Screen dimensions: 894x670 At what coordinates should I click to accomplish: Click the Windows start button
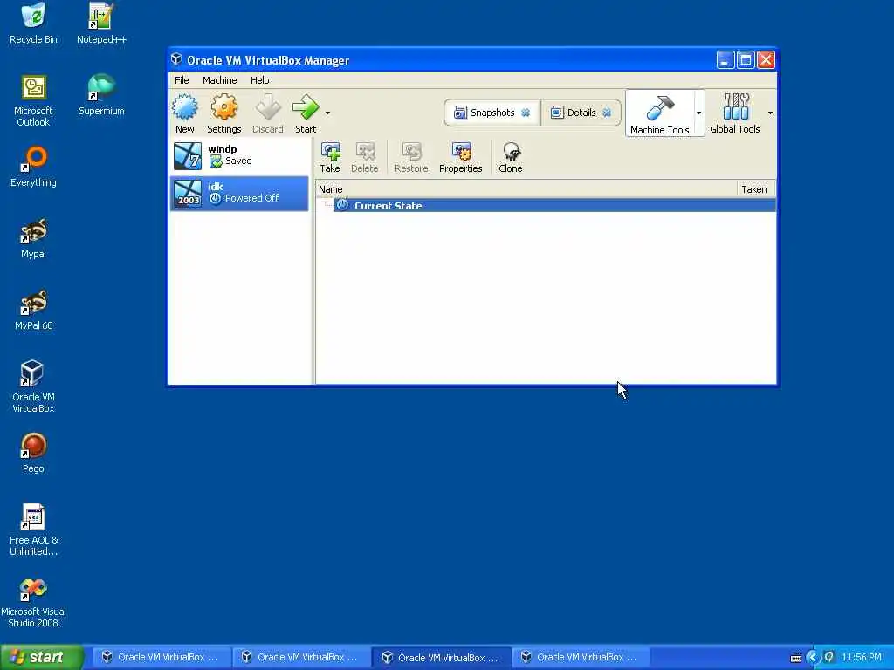click(x=42, y=657)
